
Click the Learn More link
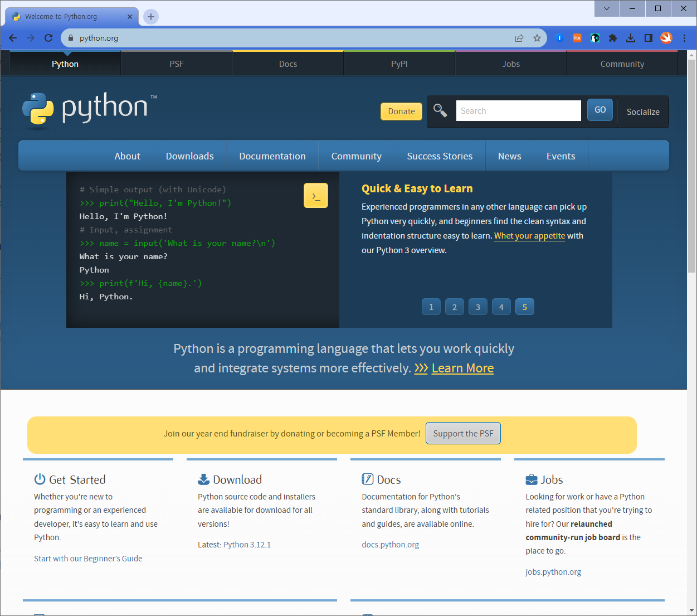click(x=462, y=368)
